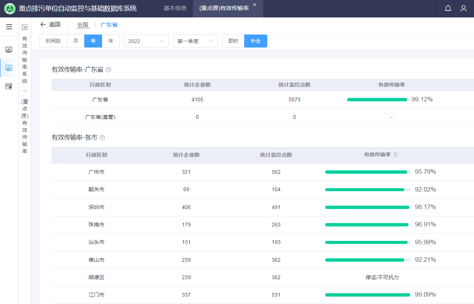474x304 pixels.
Task: Click the 汕头市 row name
Action: pyautogui.click(x=97, y=242)
